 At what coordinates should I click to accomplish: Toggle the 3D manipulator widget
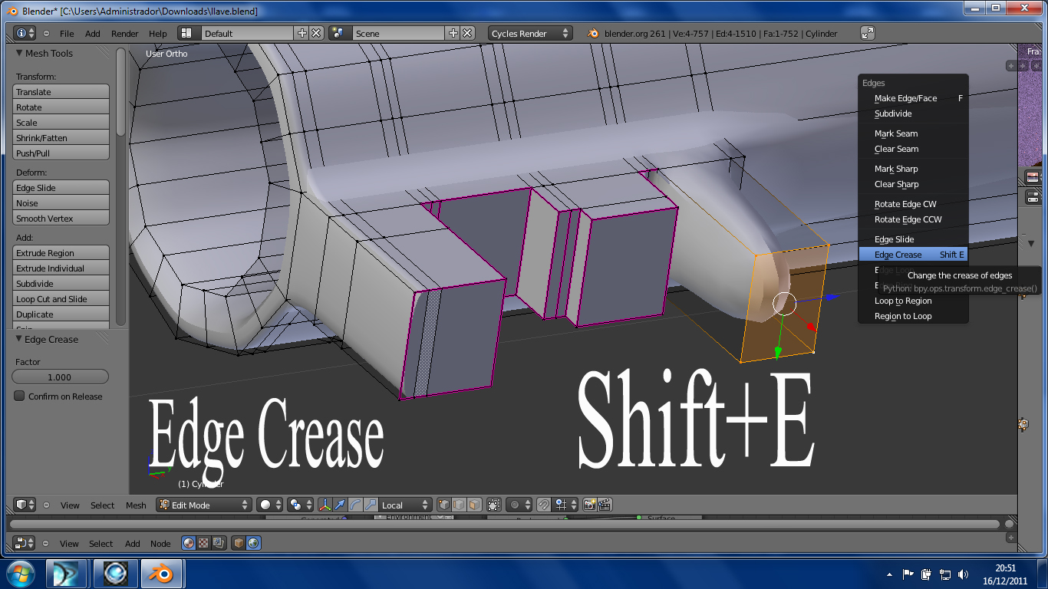(x=325, y=505)
